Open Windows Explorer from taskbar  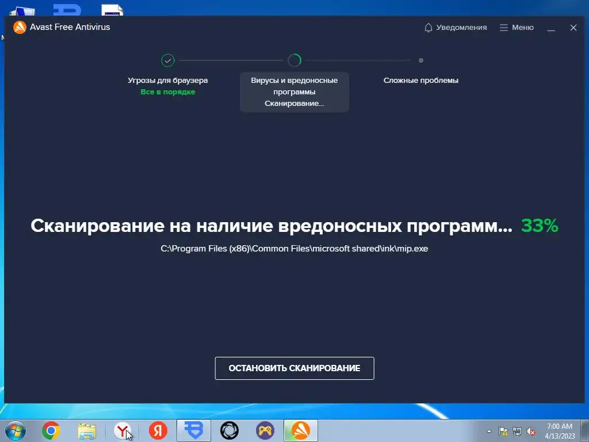[87, 430]
